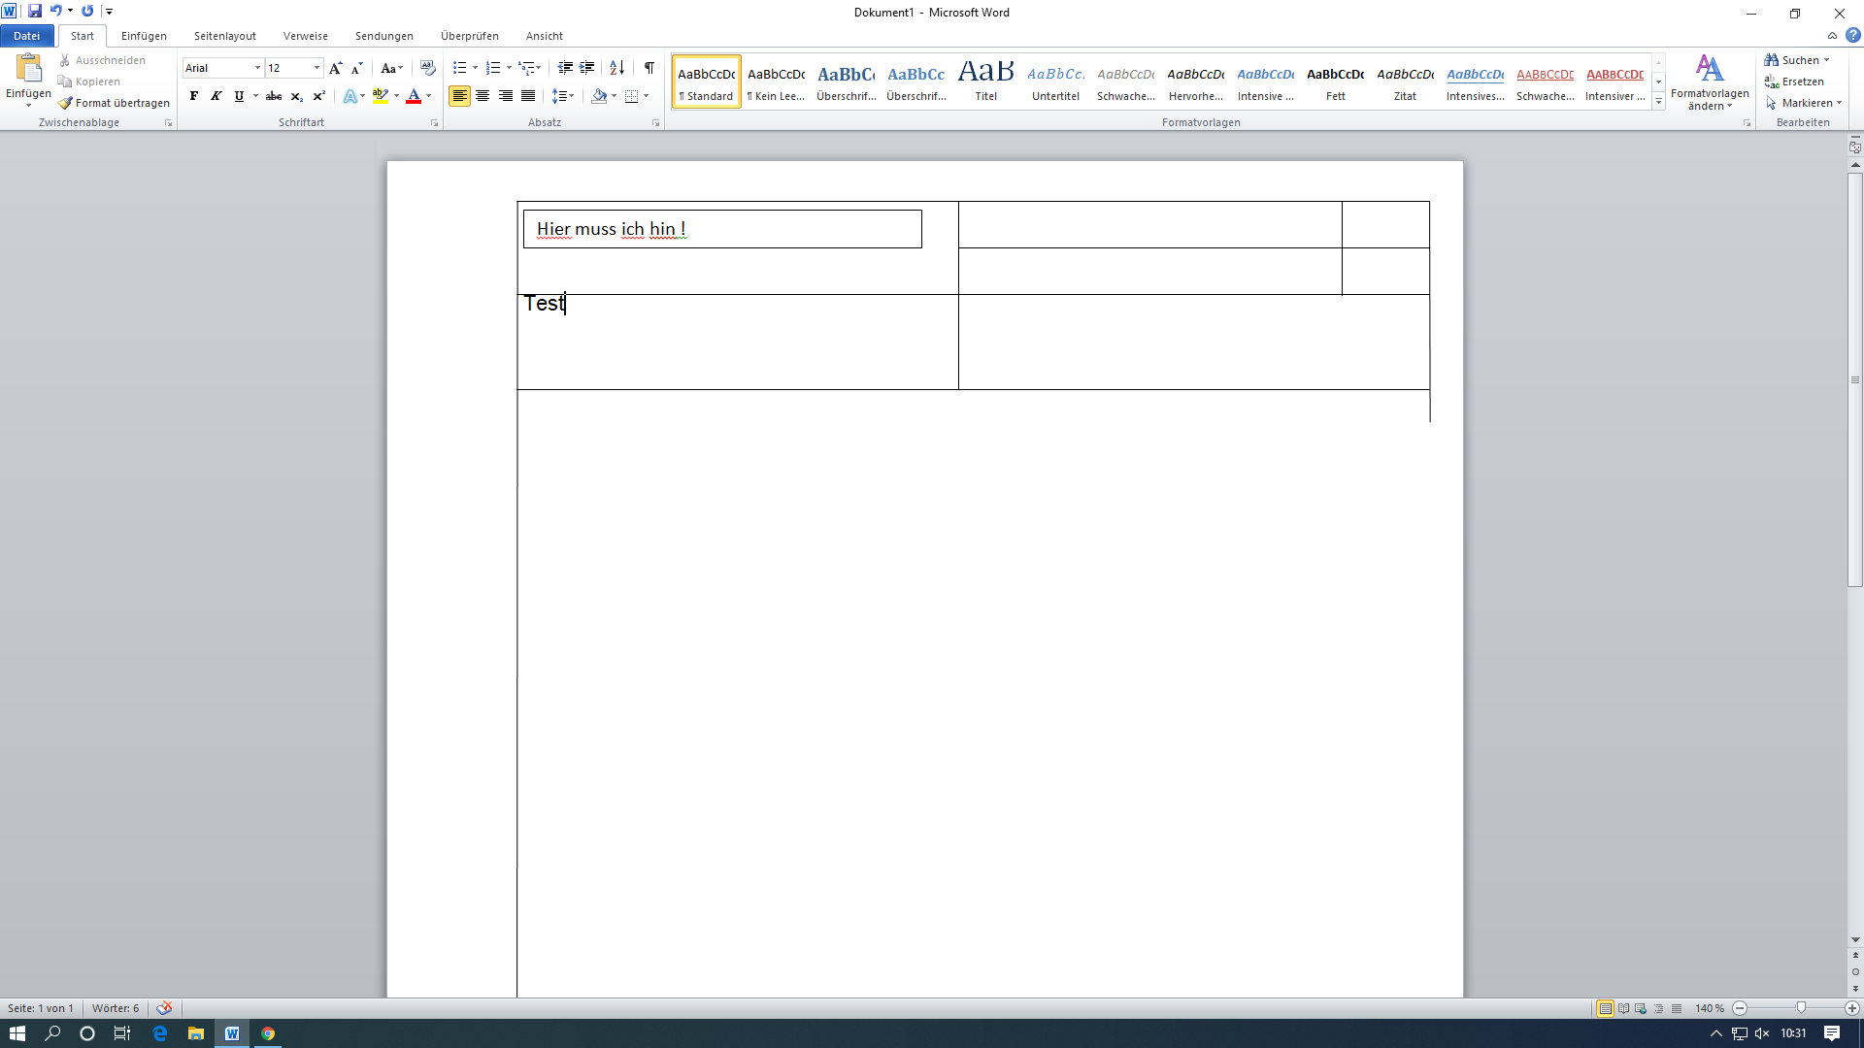The image size is (1864, 1048).
Task: Center the paragraph text
Action: coord(483,96)
